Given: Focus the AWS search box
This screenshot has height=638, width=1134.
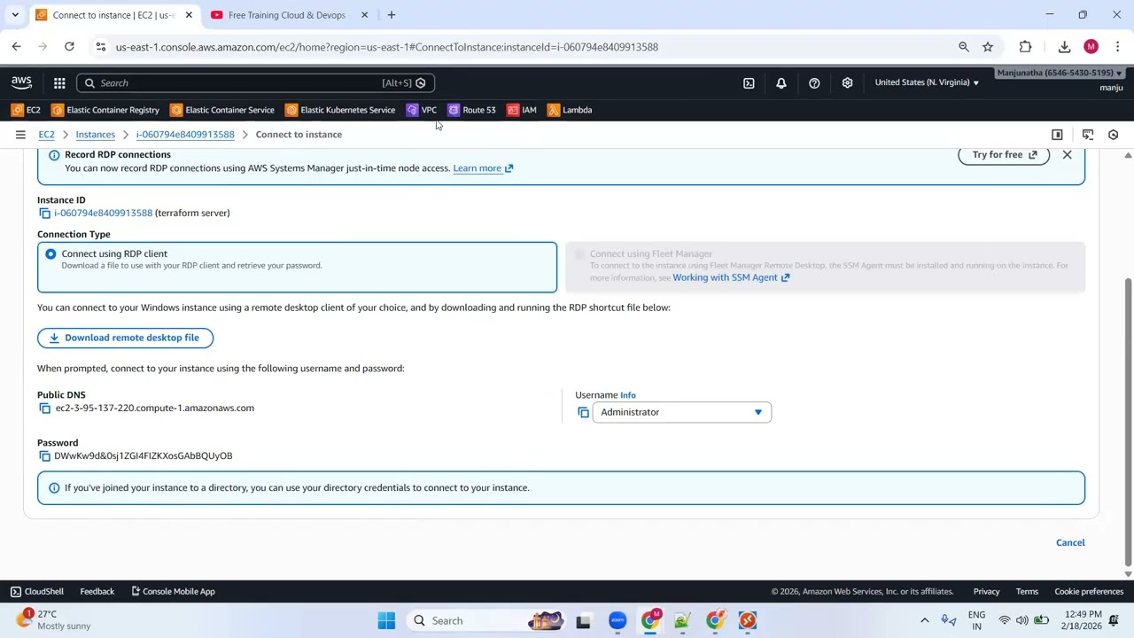Looking at the screenshot, I should point(255,83).
